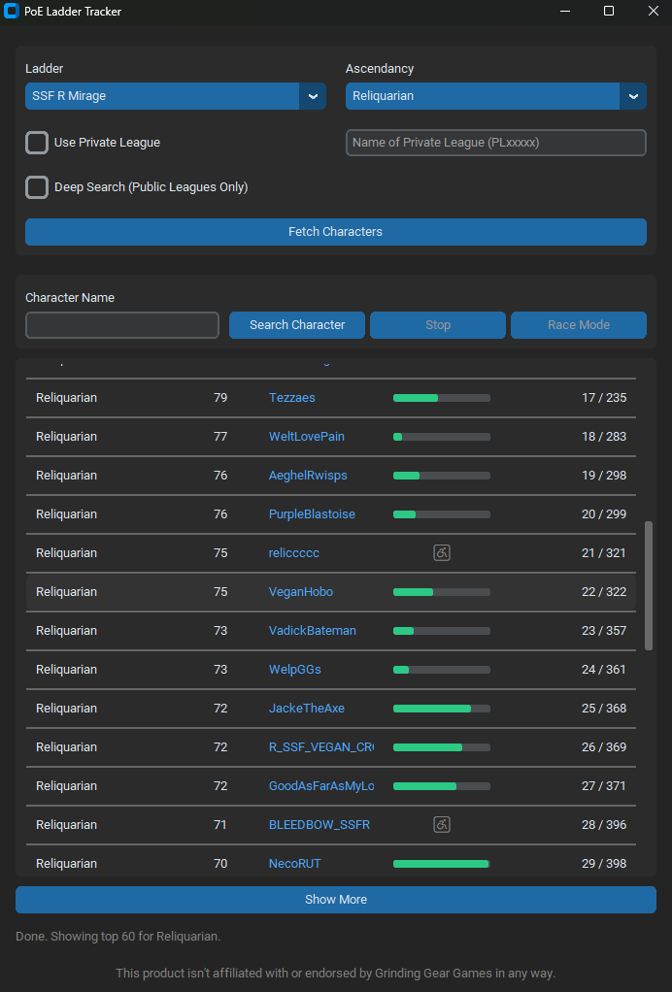Open the Tezzaes character link
This screenshot has height=992, width=672.
point(291,397)
